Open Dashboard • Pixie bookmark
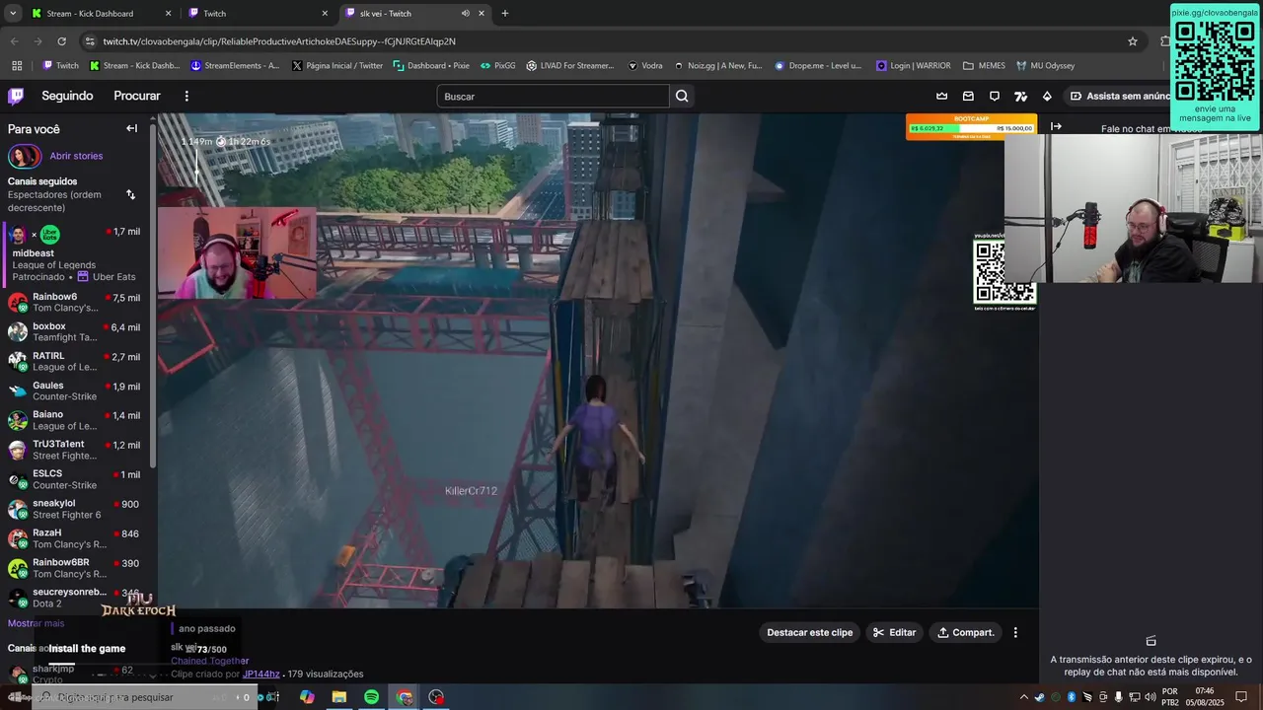 [431, 66]
